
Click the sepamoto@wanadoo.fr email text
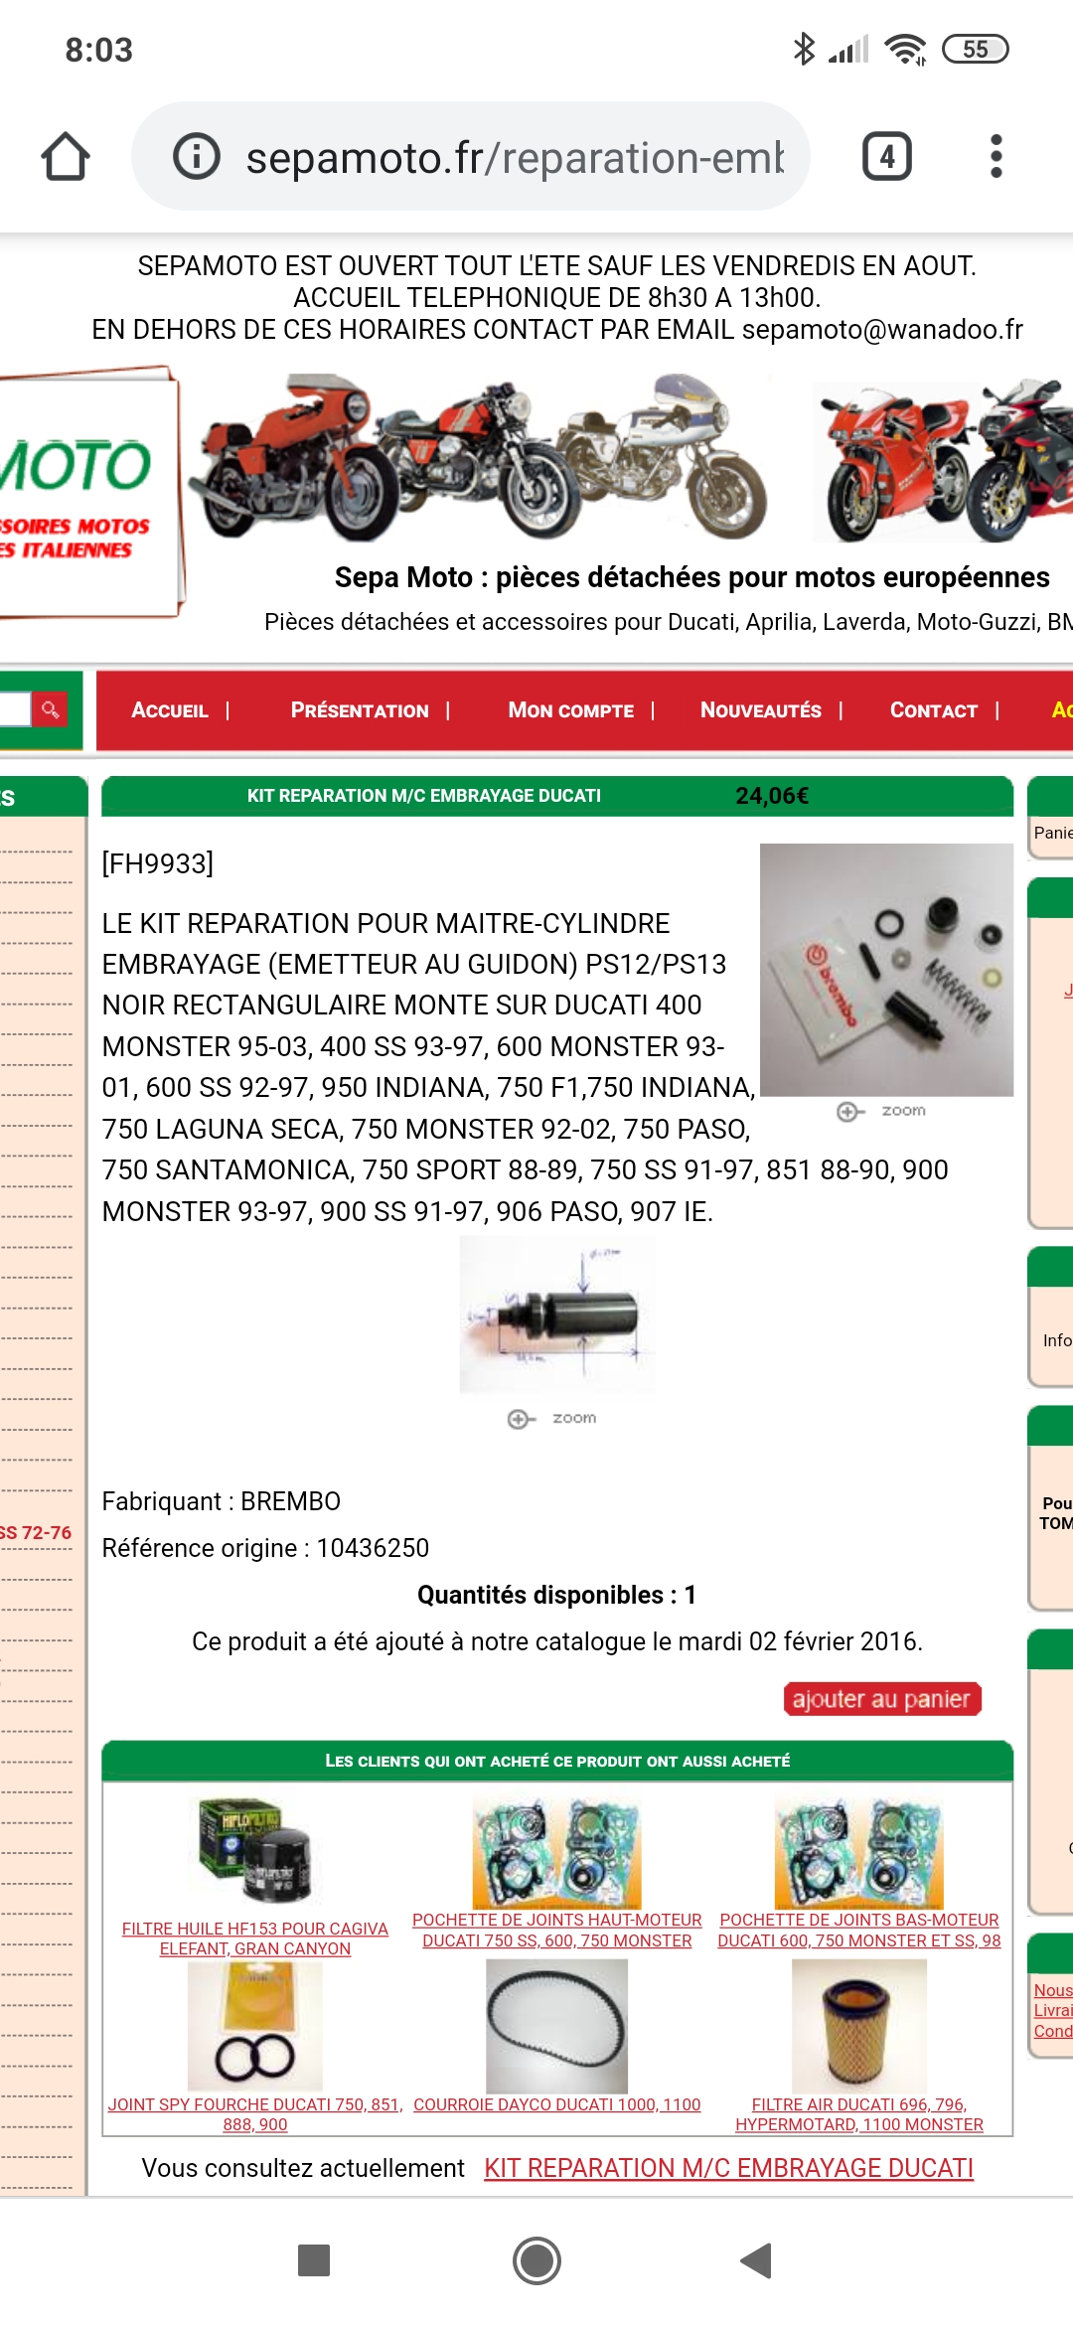click(882, 330)
